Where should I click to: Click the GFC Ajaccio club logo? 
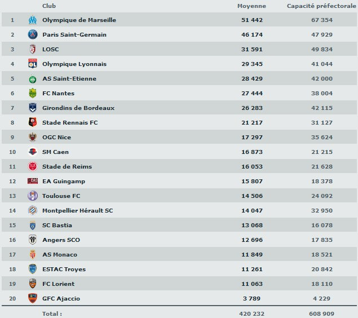click(x=32, y=298)
